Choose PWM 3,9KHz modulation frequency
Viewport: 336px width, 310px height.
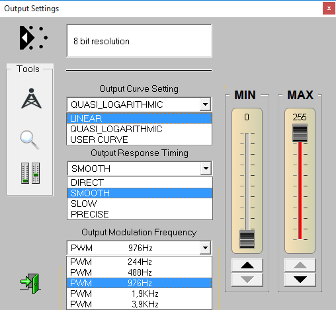tap(139, 304)
